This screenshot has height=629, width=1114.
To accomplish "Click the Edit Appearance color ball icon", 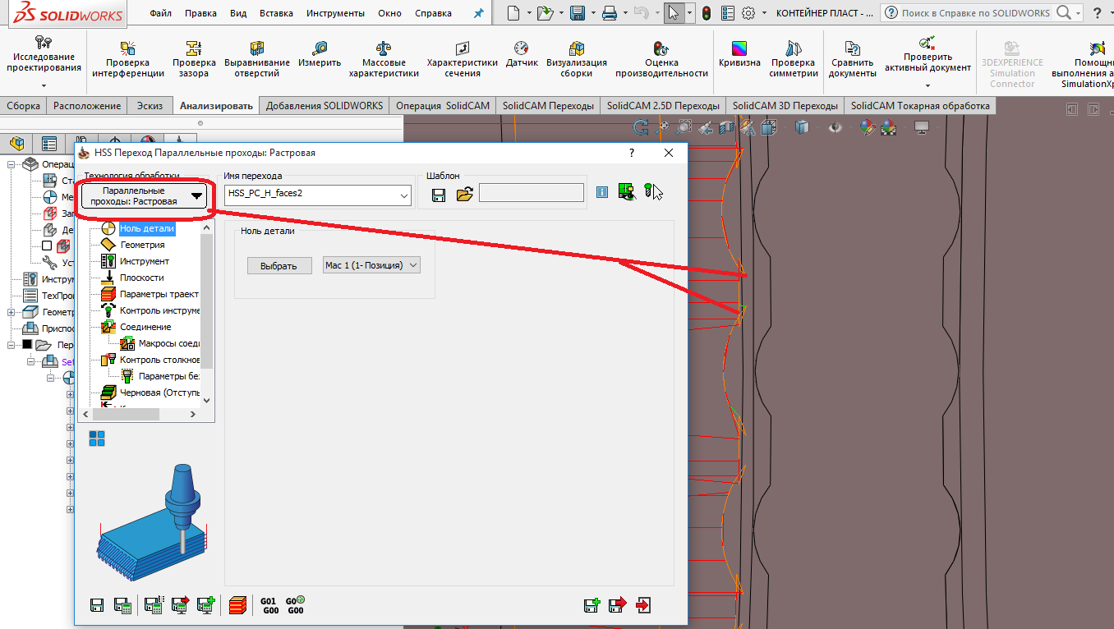I will 868,127.
